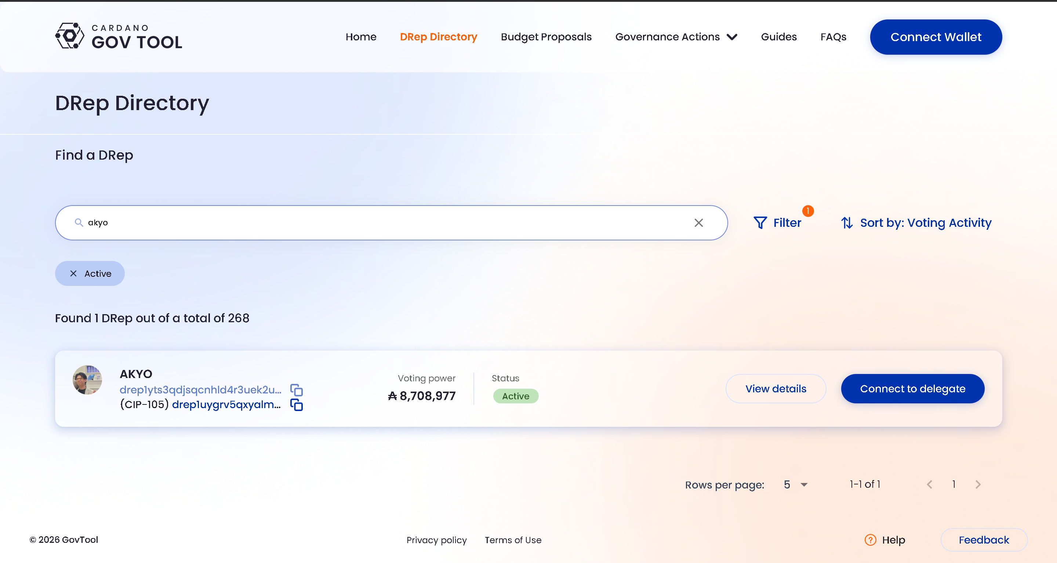The image size is (1057, 563).
Task: Navigate to Budget Proposals
Action: pyautogui.click(x=546, y=37)
